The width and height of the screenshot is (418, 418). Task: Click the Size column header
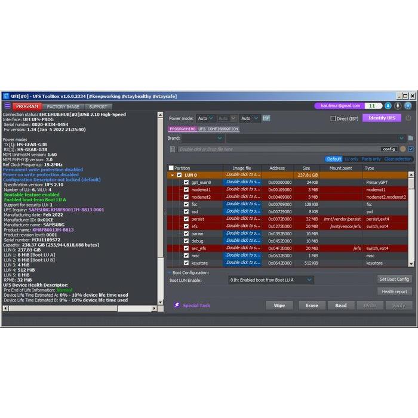tap(306, 168)
